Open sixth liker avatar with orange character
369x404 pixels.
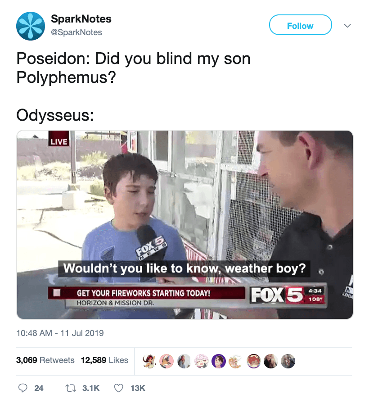pos(236,361)
